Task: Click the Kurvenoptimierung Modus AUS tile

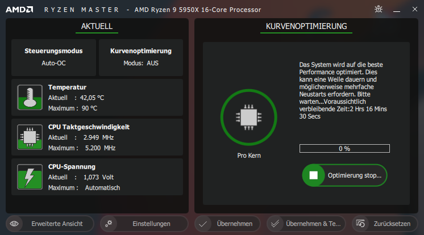Action: 141,57
